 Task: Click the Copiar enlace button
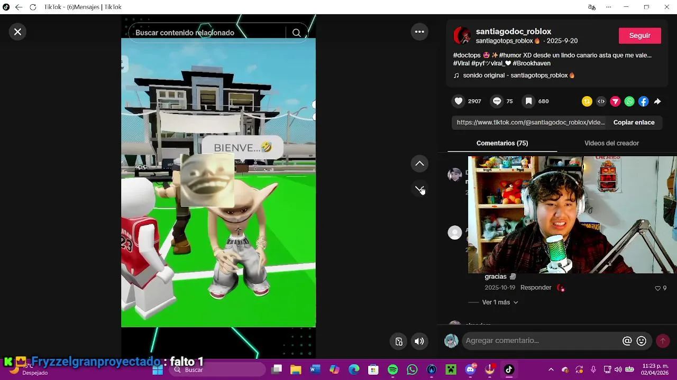pyautogui.click(x=634, y=122)
